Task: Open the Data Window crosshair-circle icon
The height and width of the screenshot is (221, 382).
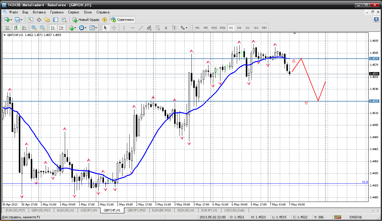Action: 39,20
